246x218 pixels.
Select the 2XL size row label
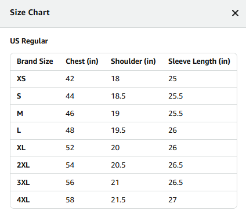click(23, 165)
